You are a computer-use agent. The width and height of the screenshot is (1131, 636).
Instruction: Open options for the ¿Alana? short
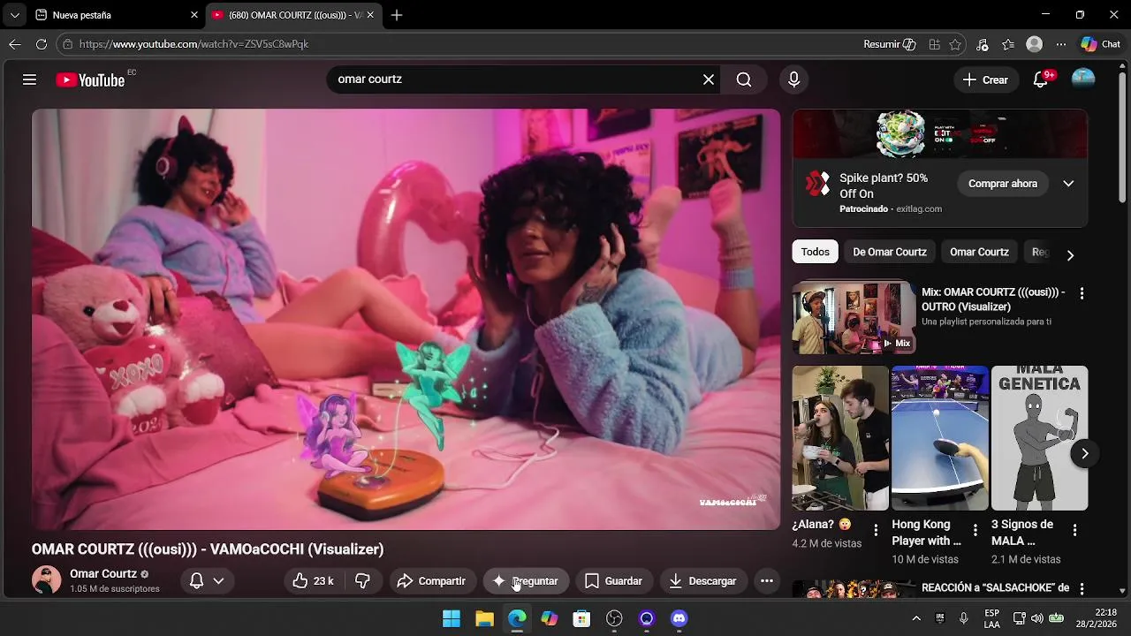876,530
